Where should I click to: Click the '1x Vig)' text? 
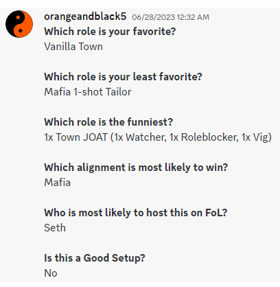[x=257, y=137]
